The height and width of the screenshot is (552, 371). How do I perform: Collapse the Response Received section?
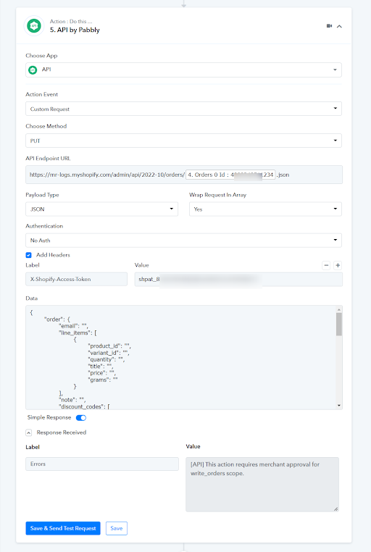29,432
